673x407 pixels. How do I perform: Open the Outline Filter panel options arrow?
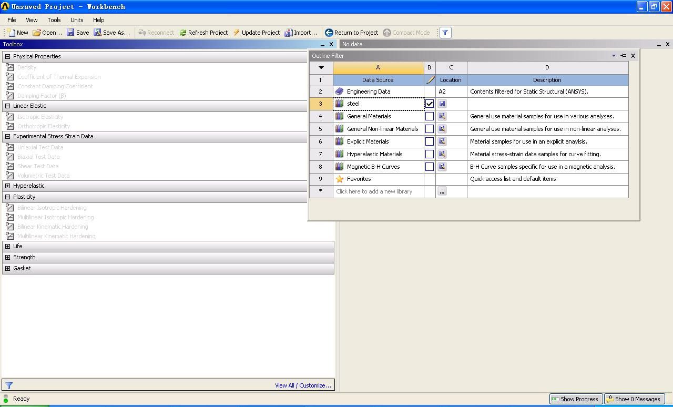coord(614,55)
